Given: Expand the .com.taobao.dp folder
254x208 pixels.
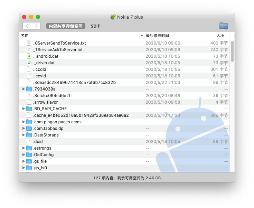Looking at the screenshot, I should pos(23,129).
